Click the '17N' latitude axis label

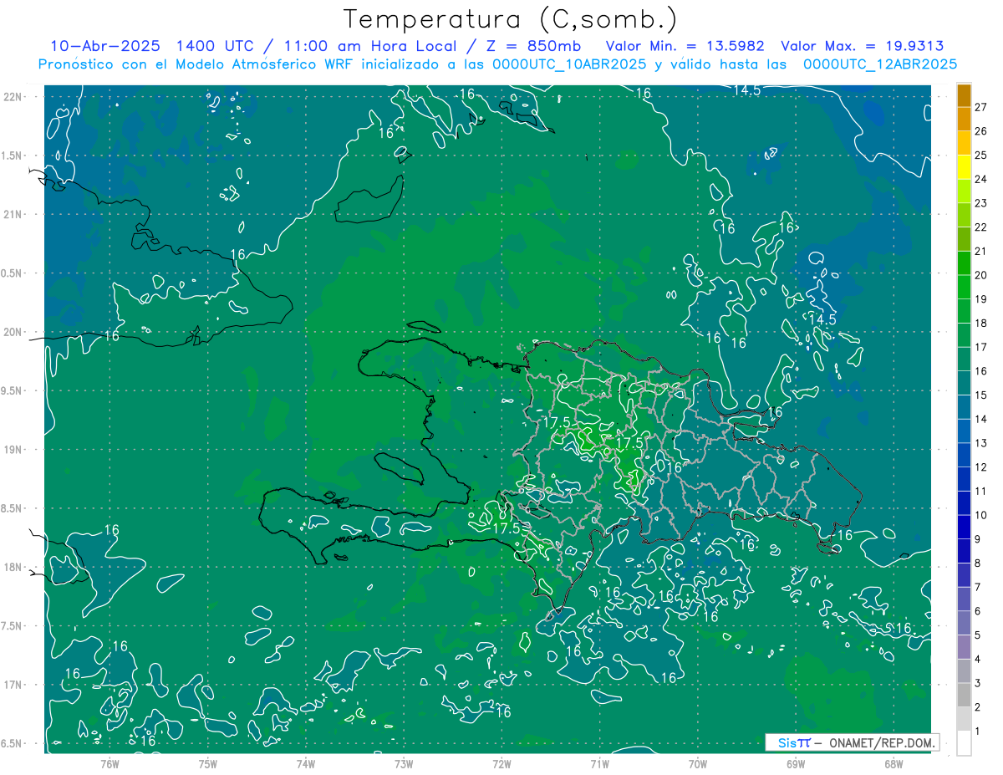tap(14, 685)
